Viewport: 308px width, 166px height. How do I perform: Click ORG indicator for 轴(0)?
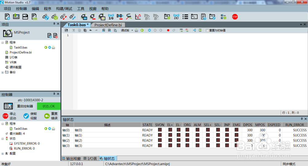[x=187, y=130]
